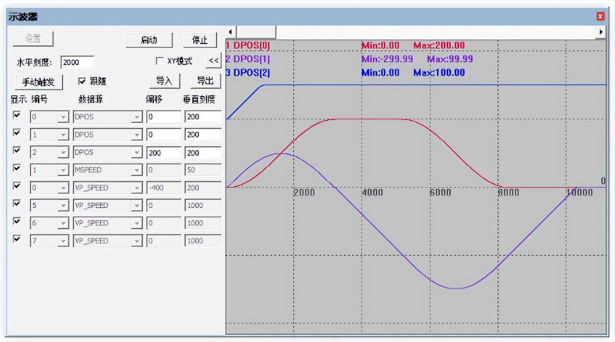Enable the XY模式 checkbox

(160, 61)
